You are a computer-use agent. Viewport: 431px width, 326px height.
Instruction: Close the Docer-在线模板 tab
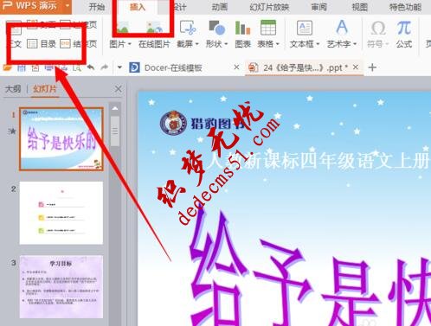pos(236,67)
